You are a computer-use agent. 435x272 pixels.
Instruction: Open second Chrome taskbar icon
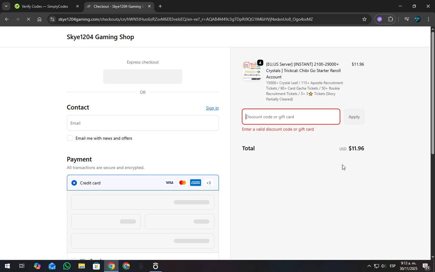coord(126,266)
